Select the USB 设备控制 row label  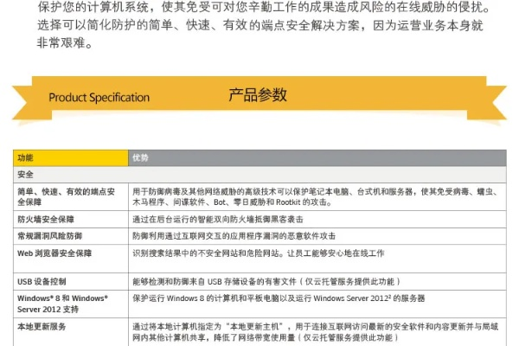(x=42, y=282)
